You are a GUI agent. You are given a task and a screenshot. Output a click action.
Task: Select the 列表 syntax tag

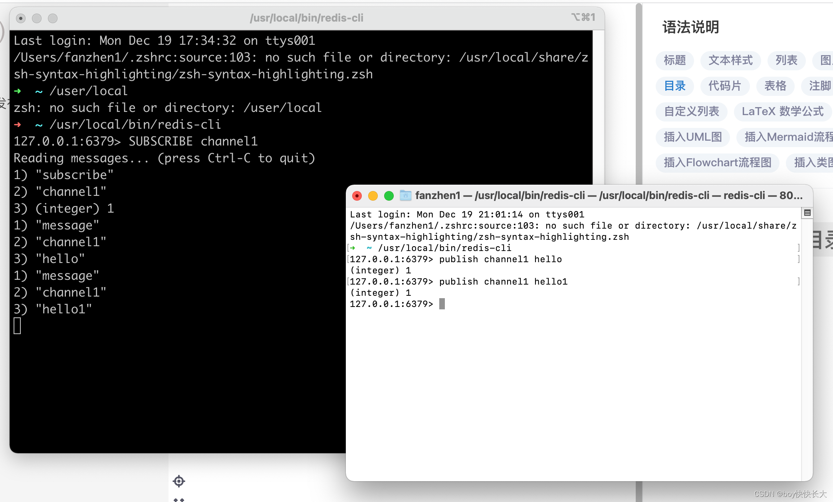click(786, 60)
